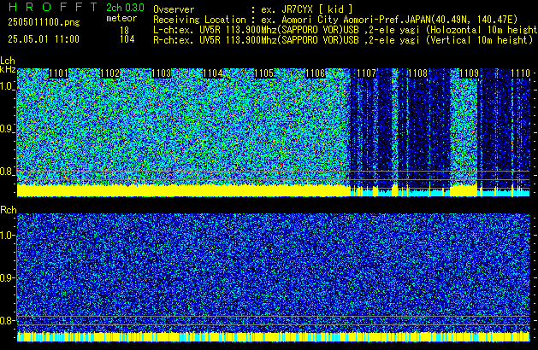This screenshot has width=538, height=350.
Task: Click the 1101 time marker
Action: click(x=59, y=73)
